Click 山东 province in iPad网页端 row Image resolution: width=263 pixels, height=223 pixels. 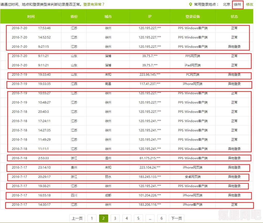click(x=74, y=65)
